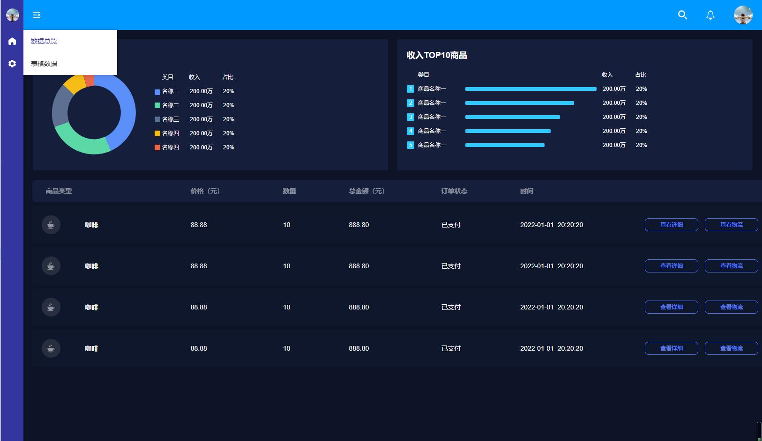Click the coffee cup icon in first row
Screen dimensions: 762x441
pos(51,225)
